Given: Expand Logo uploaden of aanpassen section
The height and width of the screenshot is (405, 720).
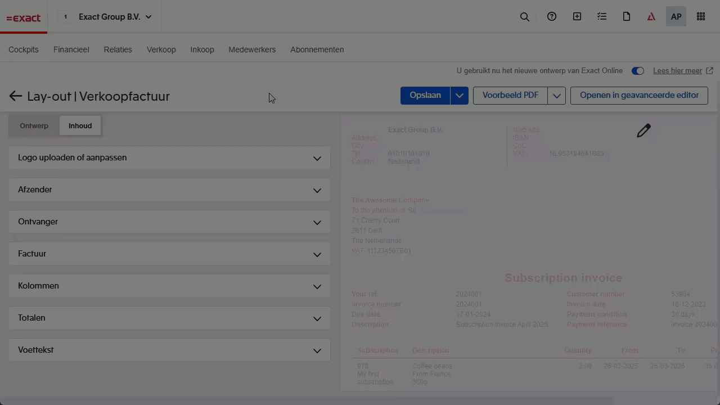Looking at the screenshot, I should coord(169,157).
